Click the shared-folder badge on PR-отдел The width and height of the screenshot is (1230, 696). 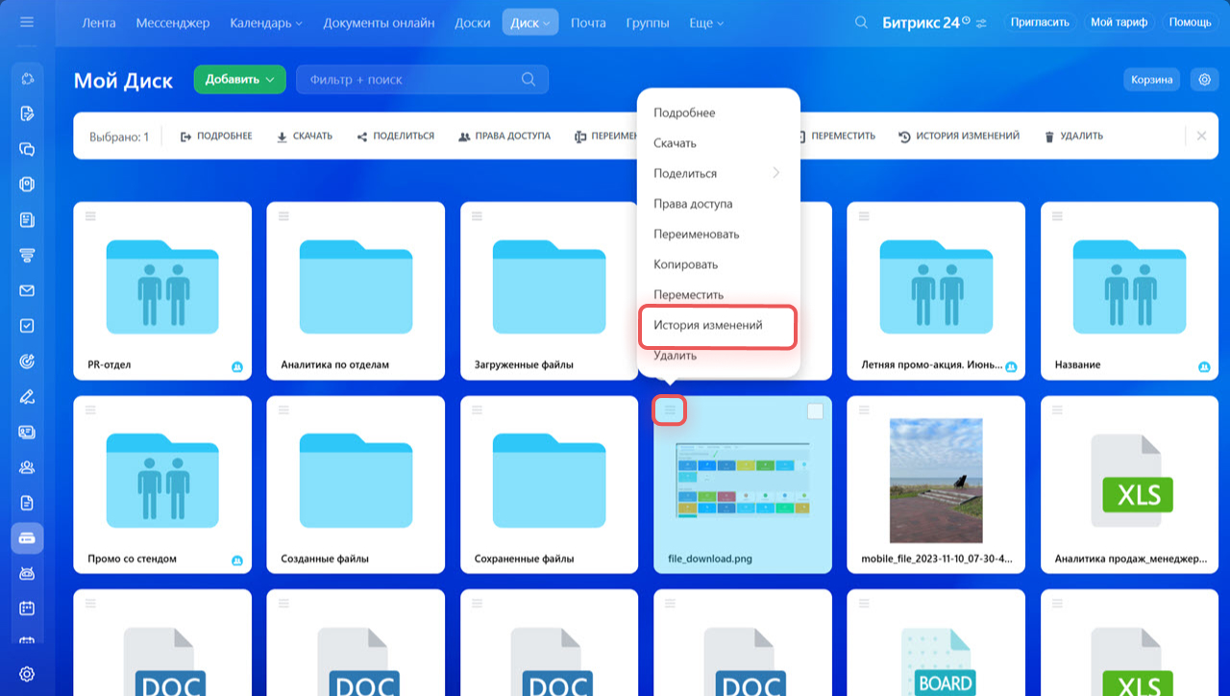point(236,367)
